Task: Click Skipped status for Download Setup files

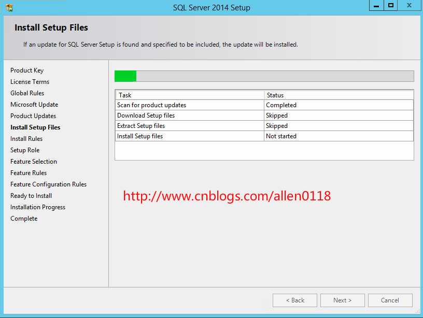Action: coord(339,115)
